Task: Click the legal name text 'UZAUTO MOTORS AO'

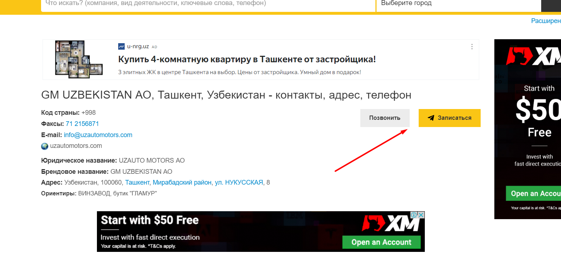Action: 152,160
